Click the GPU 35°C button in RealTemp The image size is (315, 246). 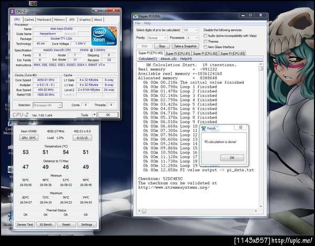[x=29, y=138]
